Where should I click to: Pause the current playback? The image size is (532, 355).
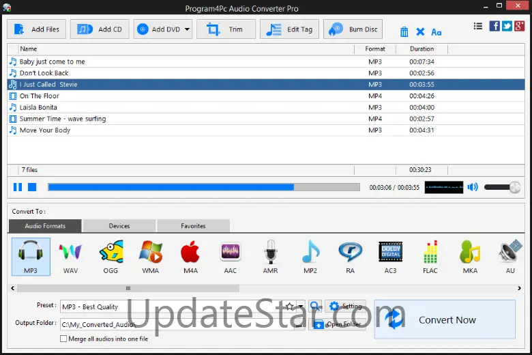tap(18, 187)
